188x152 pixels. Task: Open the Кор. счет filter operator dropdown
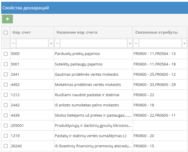pyautogui.click(x=13, y=43)
